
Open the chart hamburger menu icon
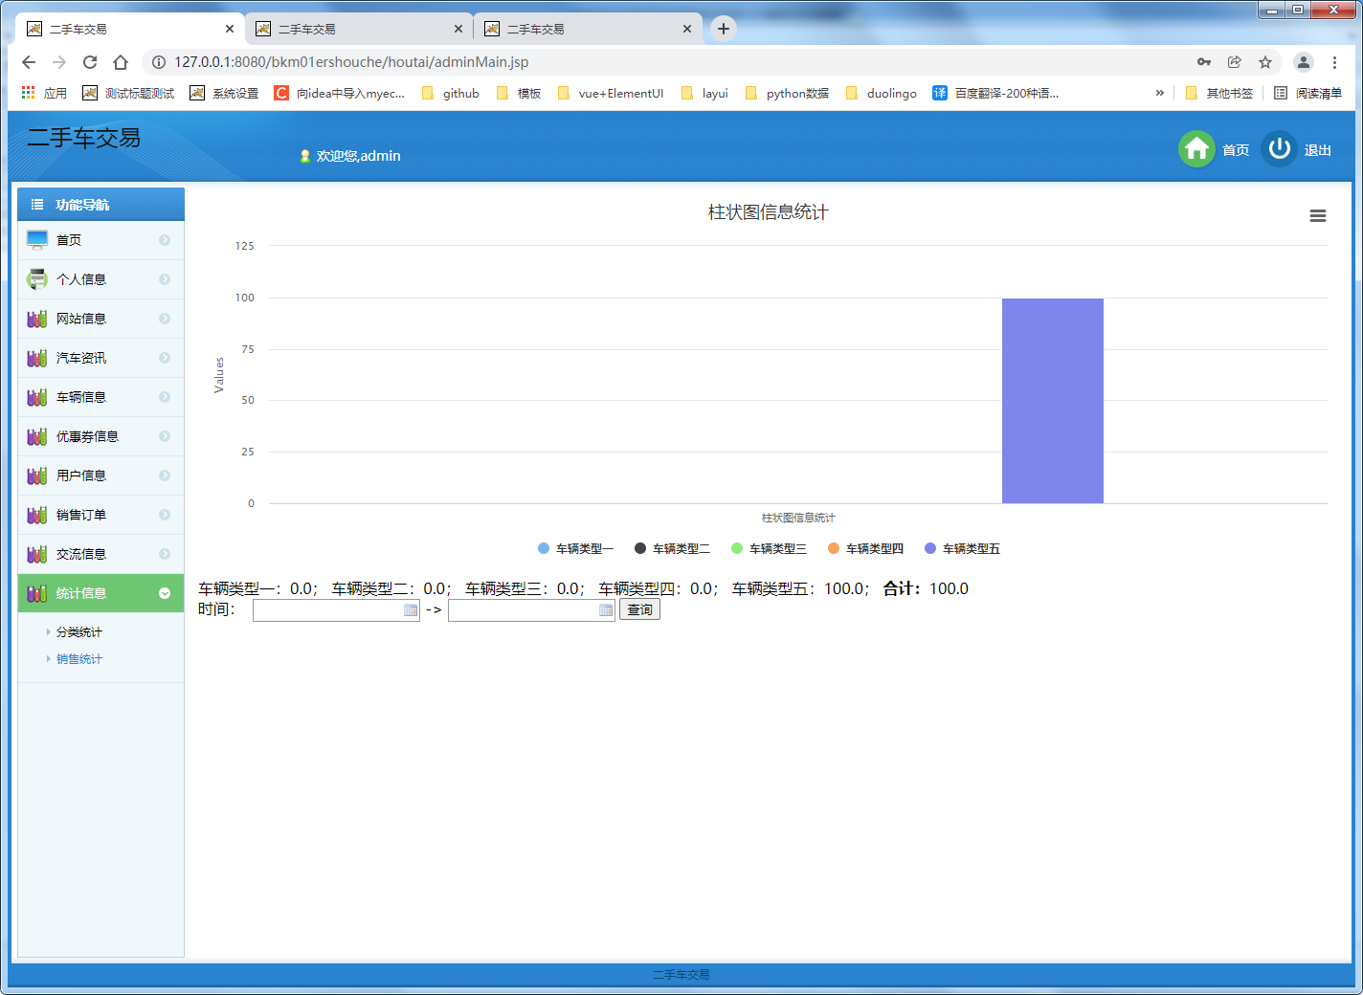(1318, 216)
